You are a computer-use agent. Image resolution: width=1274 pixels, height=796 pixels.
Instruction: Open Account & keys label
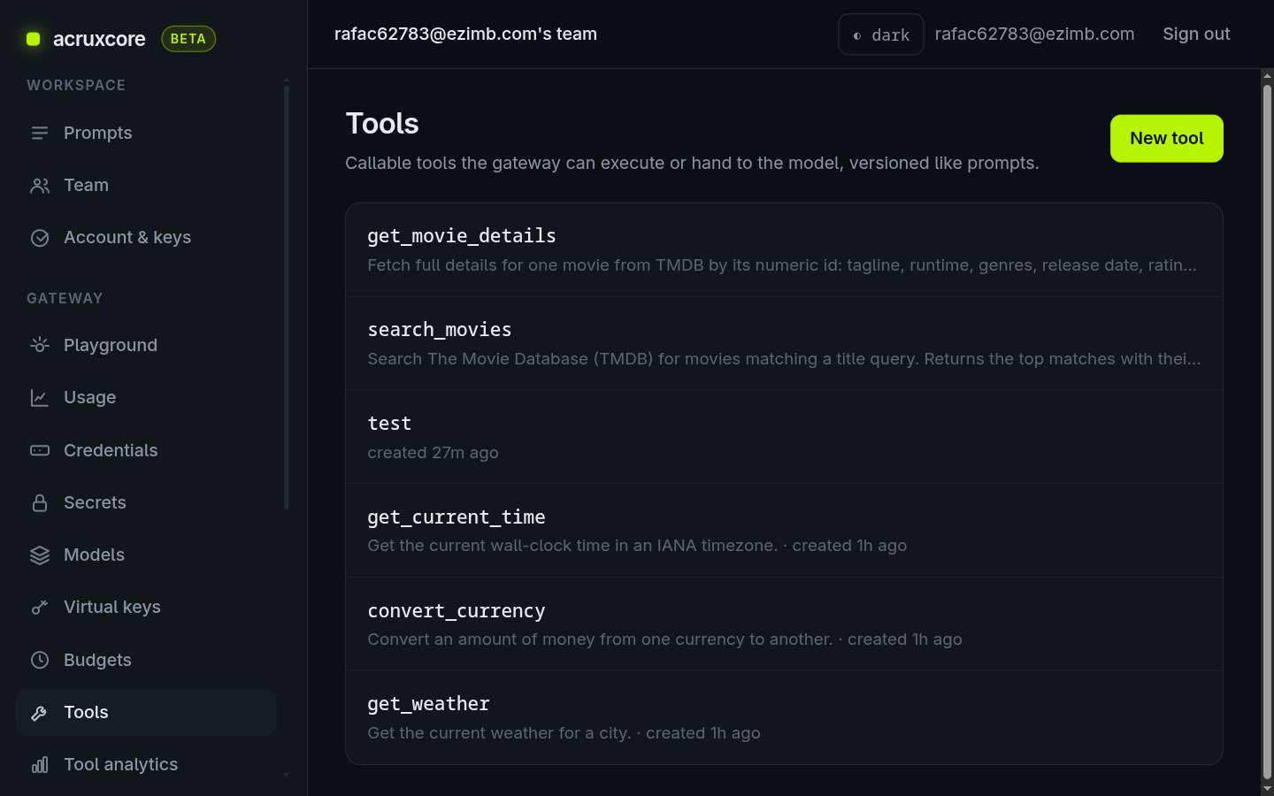(x=127, y=237)
